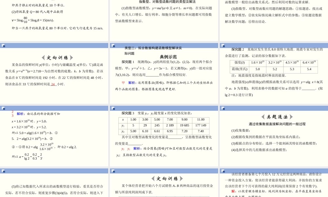Click the corner marker icon on the bottom-right 经营者 slide
328x197 pixels.
pos(223,171)
